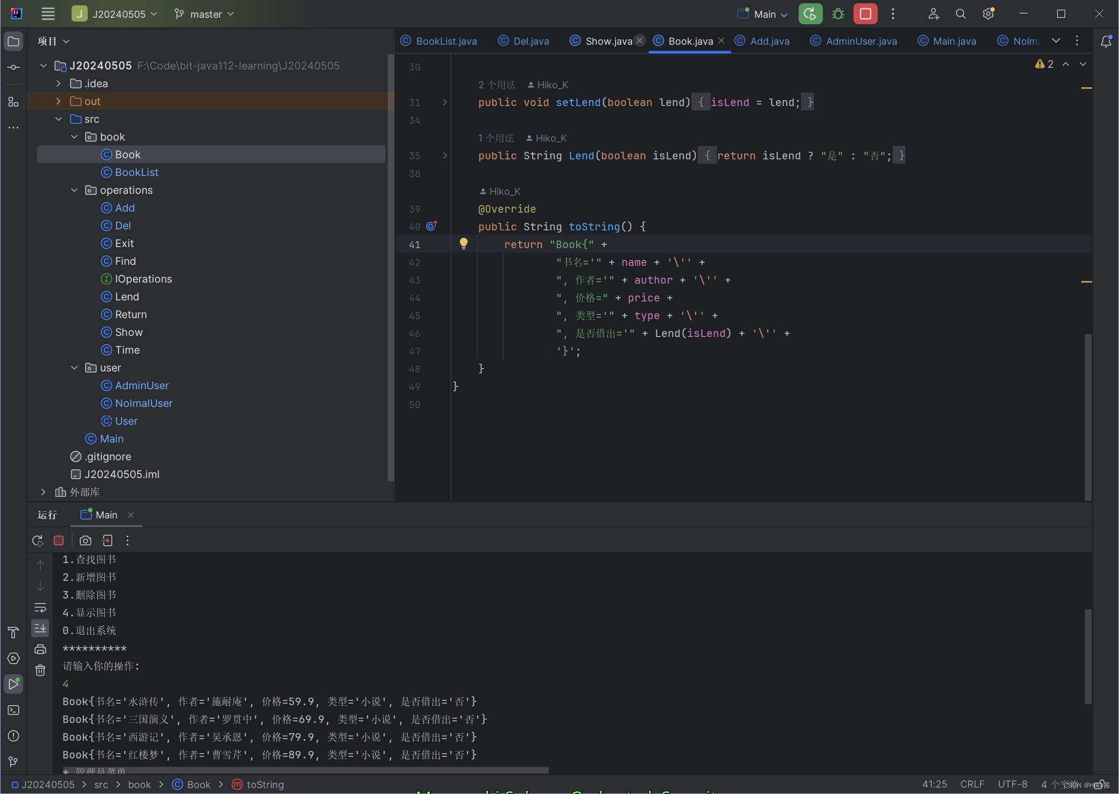The height and width of the screenshot is (794, 1119).
Task: Expand the .idea folder
Action: coord(59,83)
